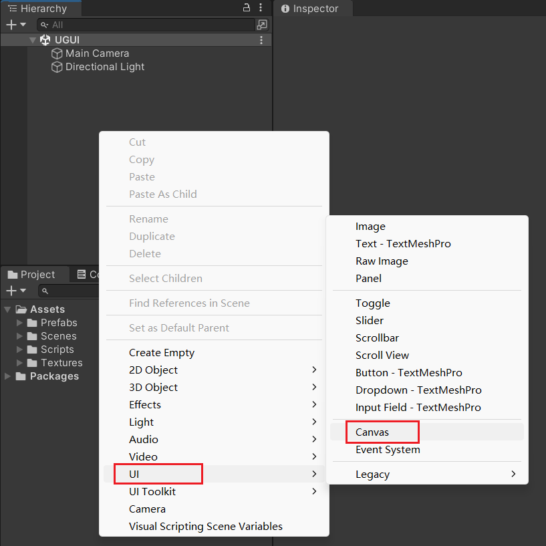Click the scene search popup icon in Hierarchy
Viewport: 546px width, 546px height.
tap(262, 25)
